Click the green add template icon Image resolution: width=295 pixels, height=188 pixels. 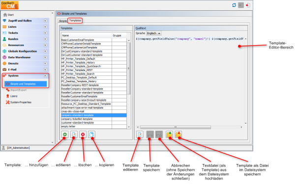point(65,134)
